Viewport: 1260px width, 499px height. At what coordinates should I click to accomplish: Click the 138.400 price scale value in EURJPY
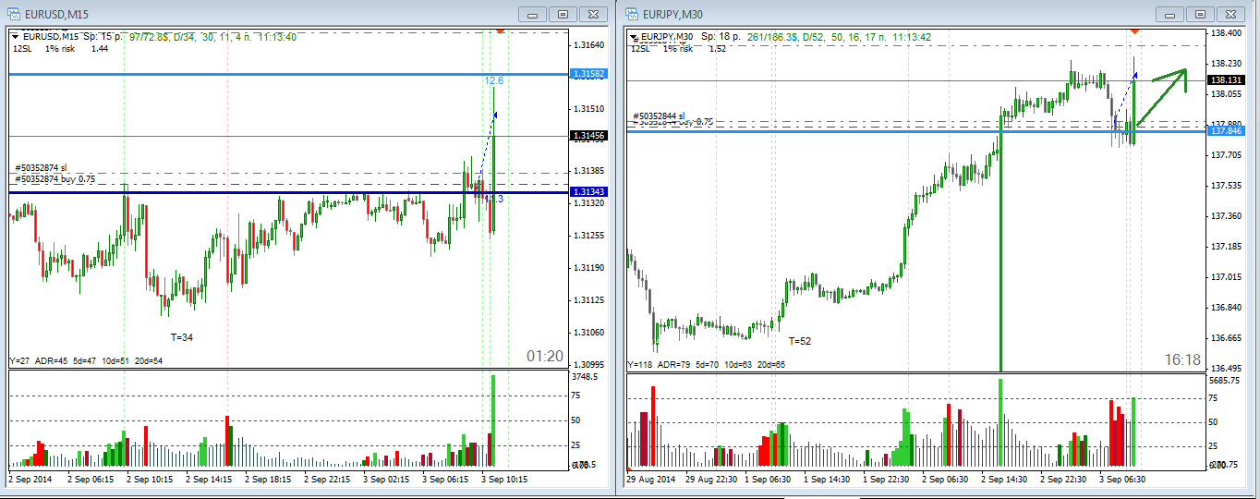point(1224,33)
